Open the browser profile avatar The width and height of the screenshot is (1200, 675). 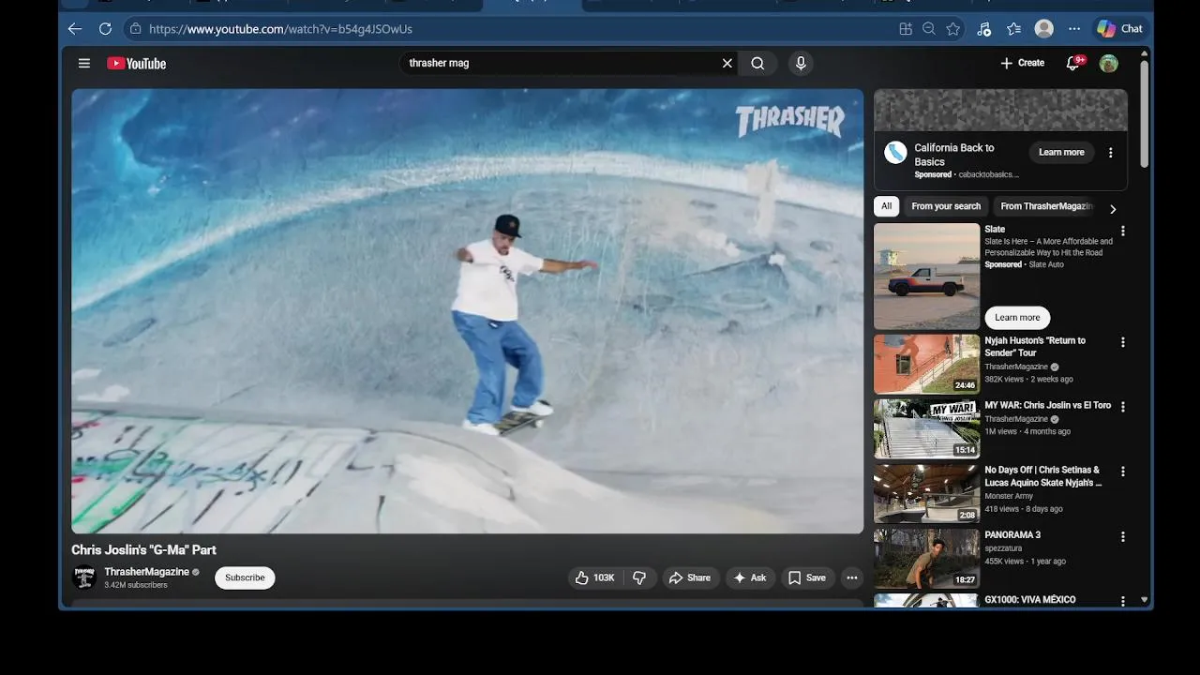pos(1043,29)
